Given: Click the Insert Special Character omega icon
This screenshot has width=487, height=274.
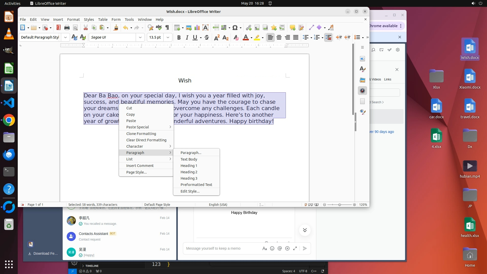Looking at the screenshot, I should (235, 28).
